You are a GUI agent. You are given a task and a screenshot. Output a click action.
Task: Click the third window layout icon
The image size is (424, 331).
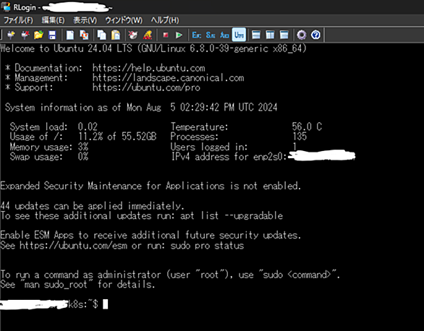tap(284, 35)
